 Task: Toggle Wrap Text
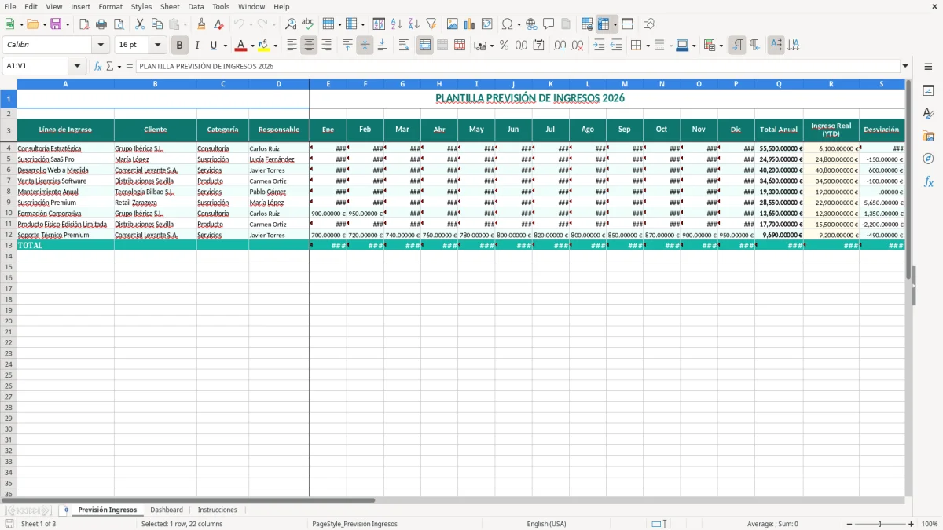pos(404,46)
